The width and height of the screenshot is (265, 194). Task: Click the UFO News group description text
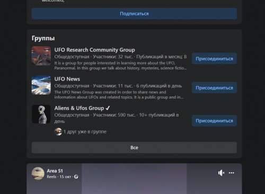119,94
